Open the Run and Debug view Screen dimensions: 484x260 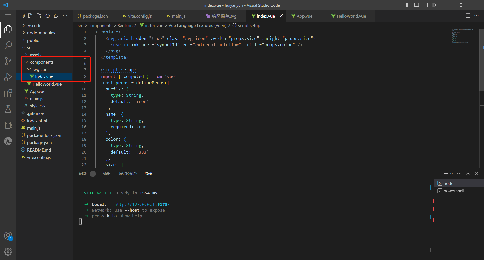pos(8,77)
